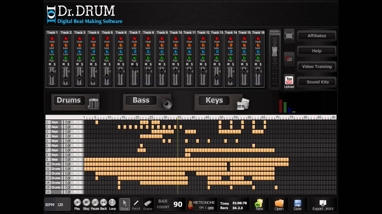
Task: Click the bass speaker icon
Action: pyautogui.click(x=167, y=104)
